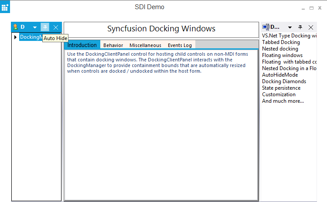Maximize the SDI Demo window
The height and width of the screenshot is (202, 327).
[x=311, y=8]
